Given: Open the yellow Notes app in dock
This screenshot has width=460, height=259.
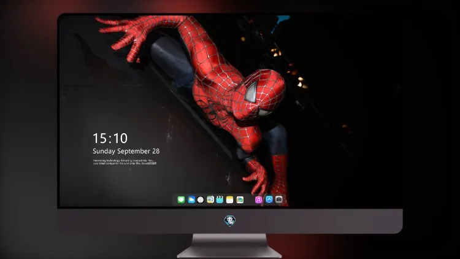Looking at the screenshot, I should (x=230, y=200).
